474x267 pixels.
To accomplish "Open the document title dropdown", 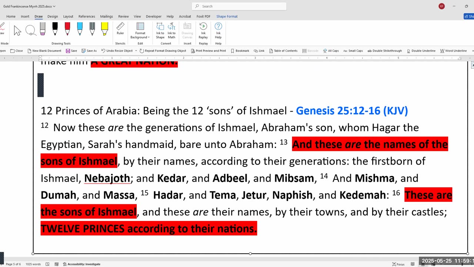I will pyautogui.click(x=54, y=6).
